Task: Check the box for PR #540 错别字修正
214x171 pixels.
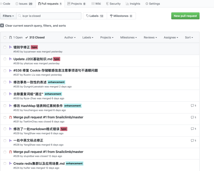Action: (5, 47)
